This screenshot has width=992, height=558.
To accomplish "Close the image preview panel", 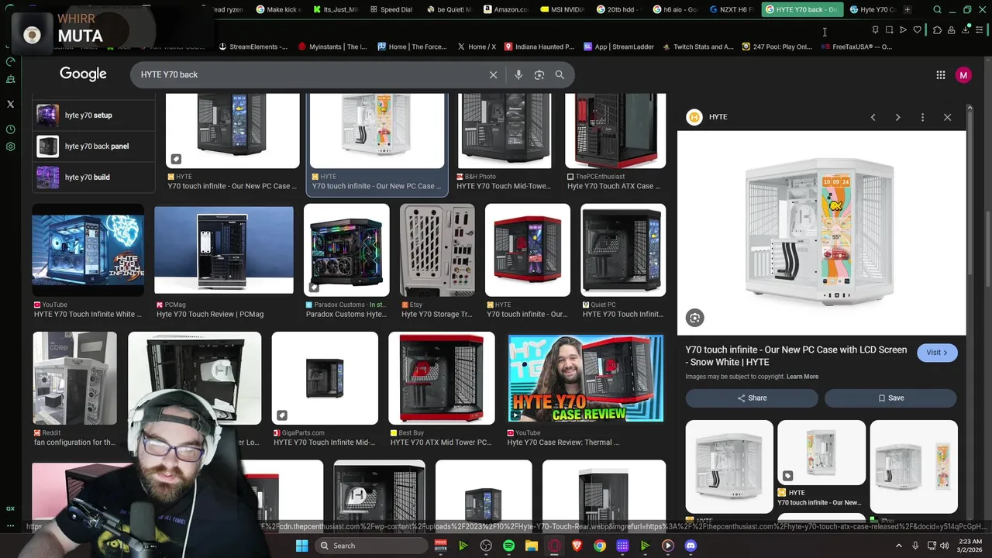I will click(947, 117).
